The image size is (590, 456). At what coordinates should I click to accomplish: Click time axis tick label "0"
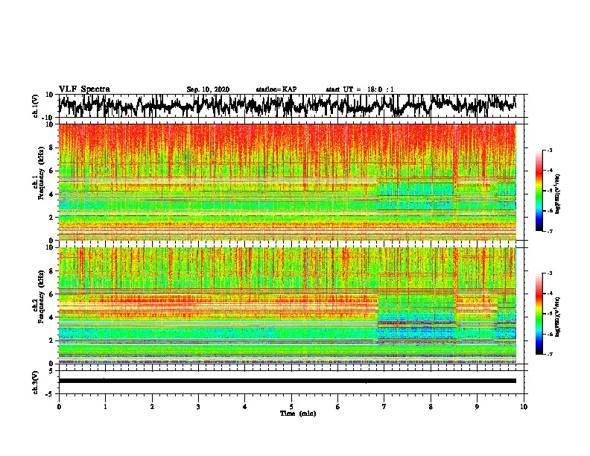point(59,407)
